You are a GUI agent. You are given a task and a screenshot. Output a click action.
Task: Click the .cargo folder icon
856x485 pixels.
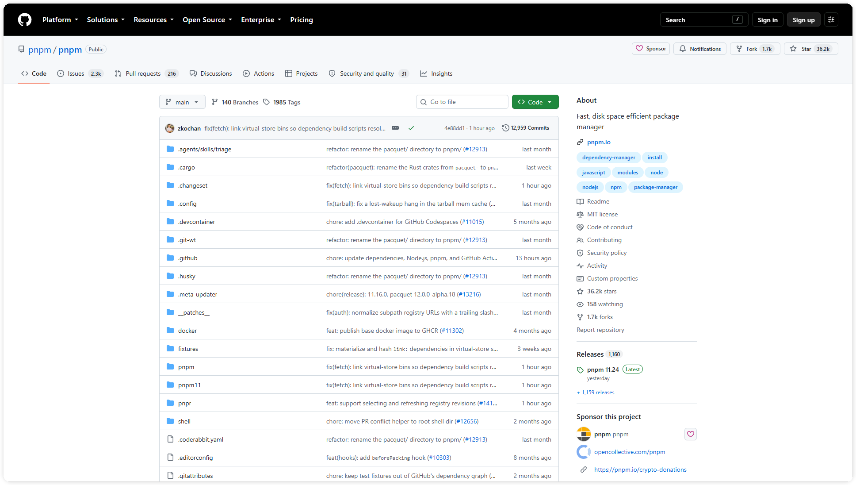(170, 167)
